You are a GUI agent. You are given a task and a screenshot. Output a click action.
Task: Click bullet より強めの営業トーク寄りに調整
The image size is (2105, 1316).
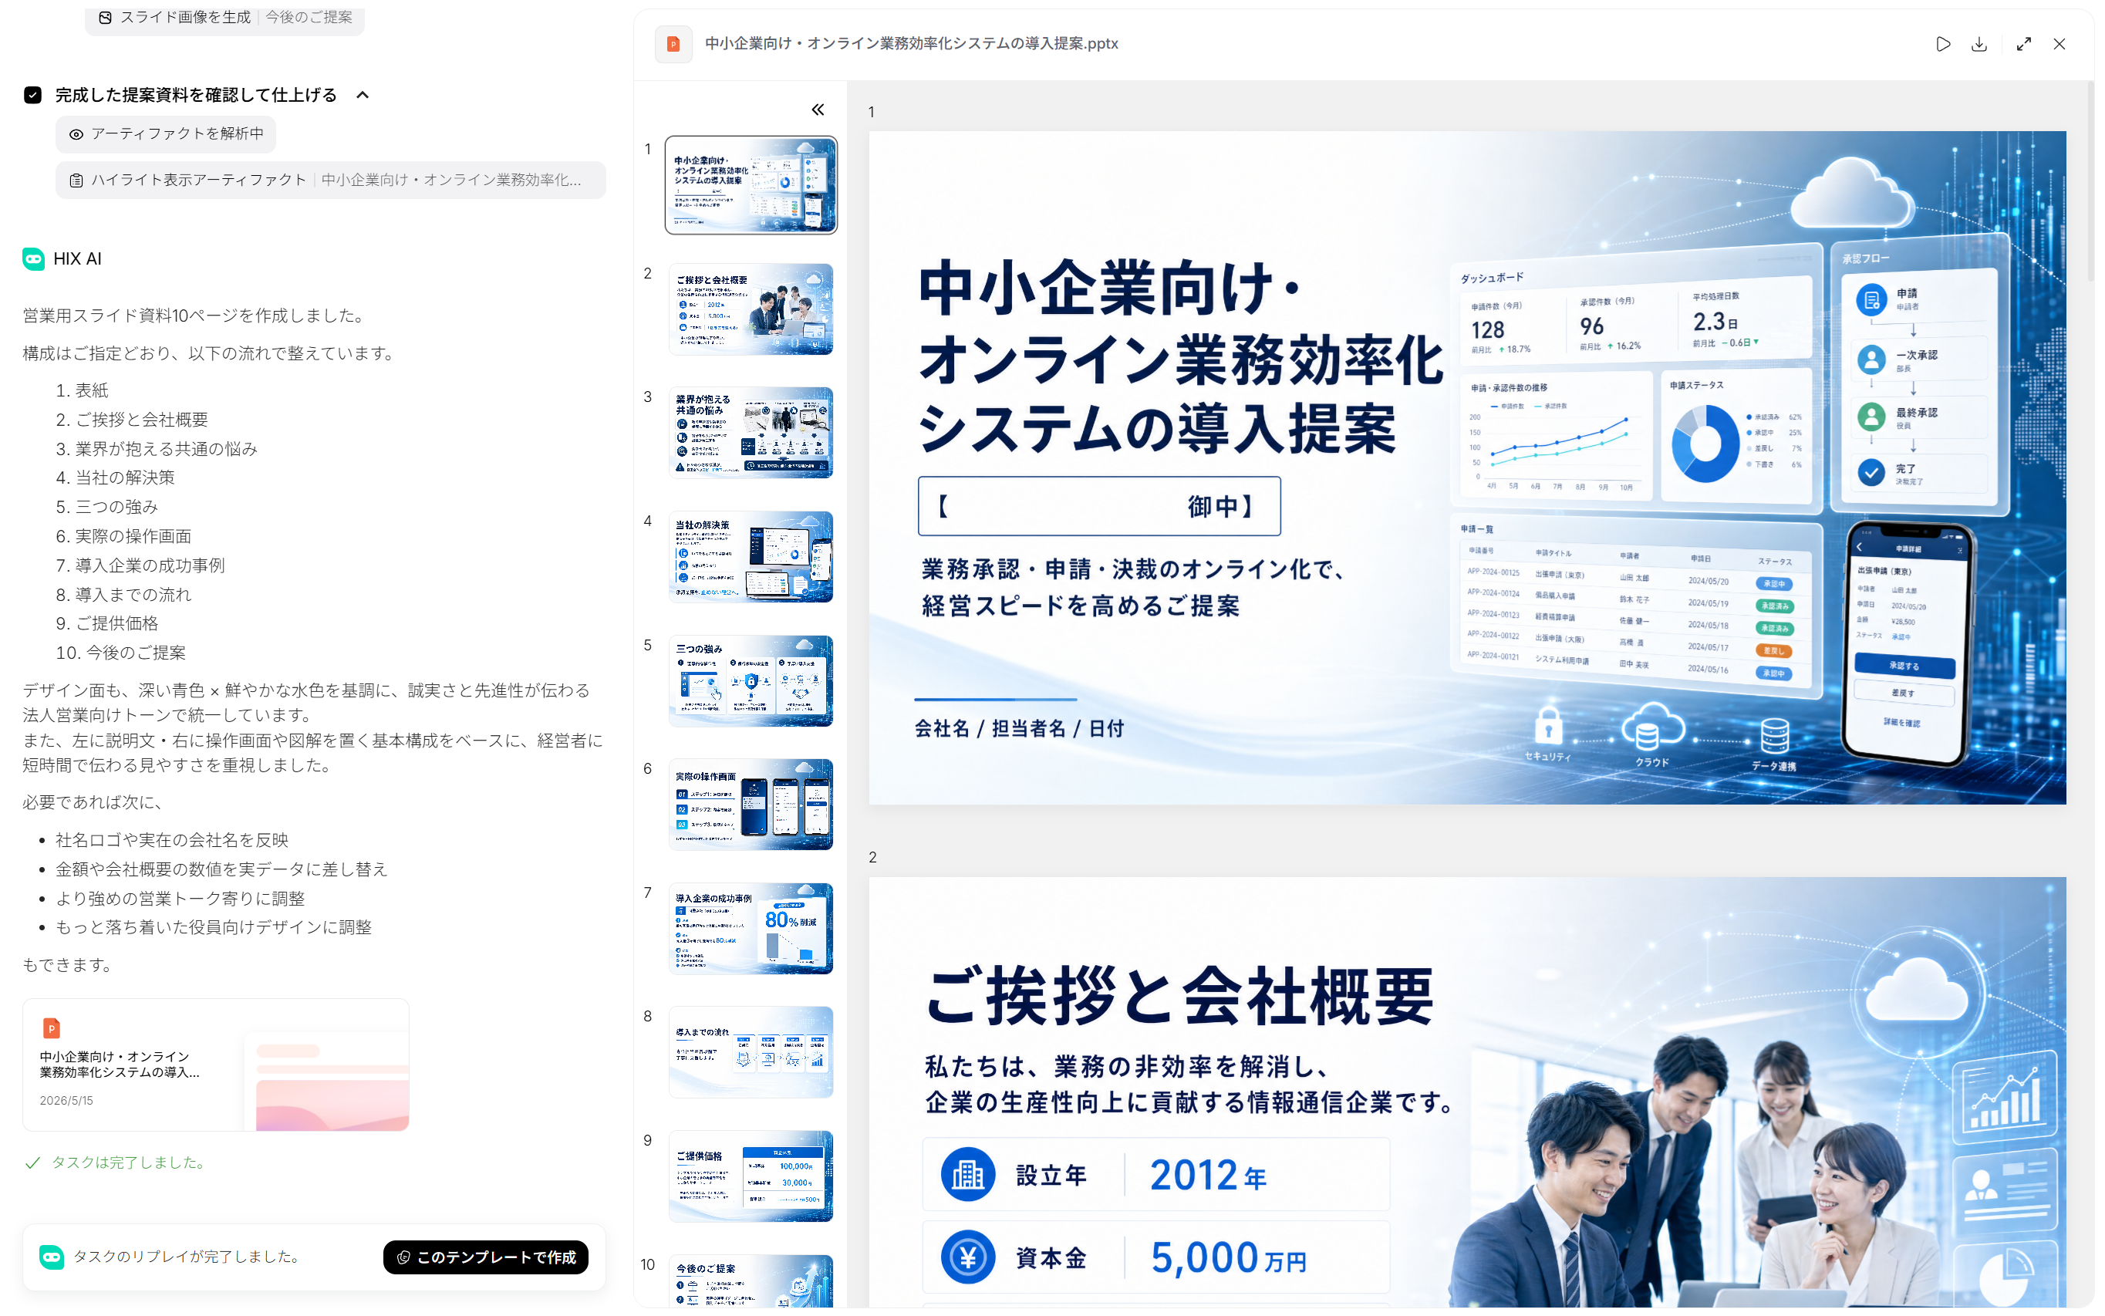click(x=180, y=898)
